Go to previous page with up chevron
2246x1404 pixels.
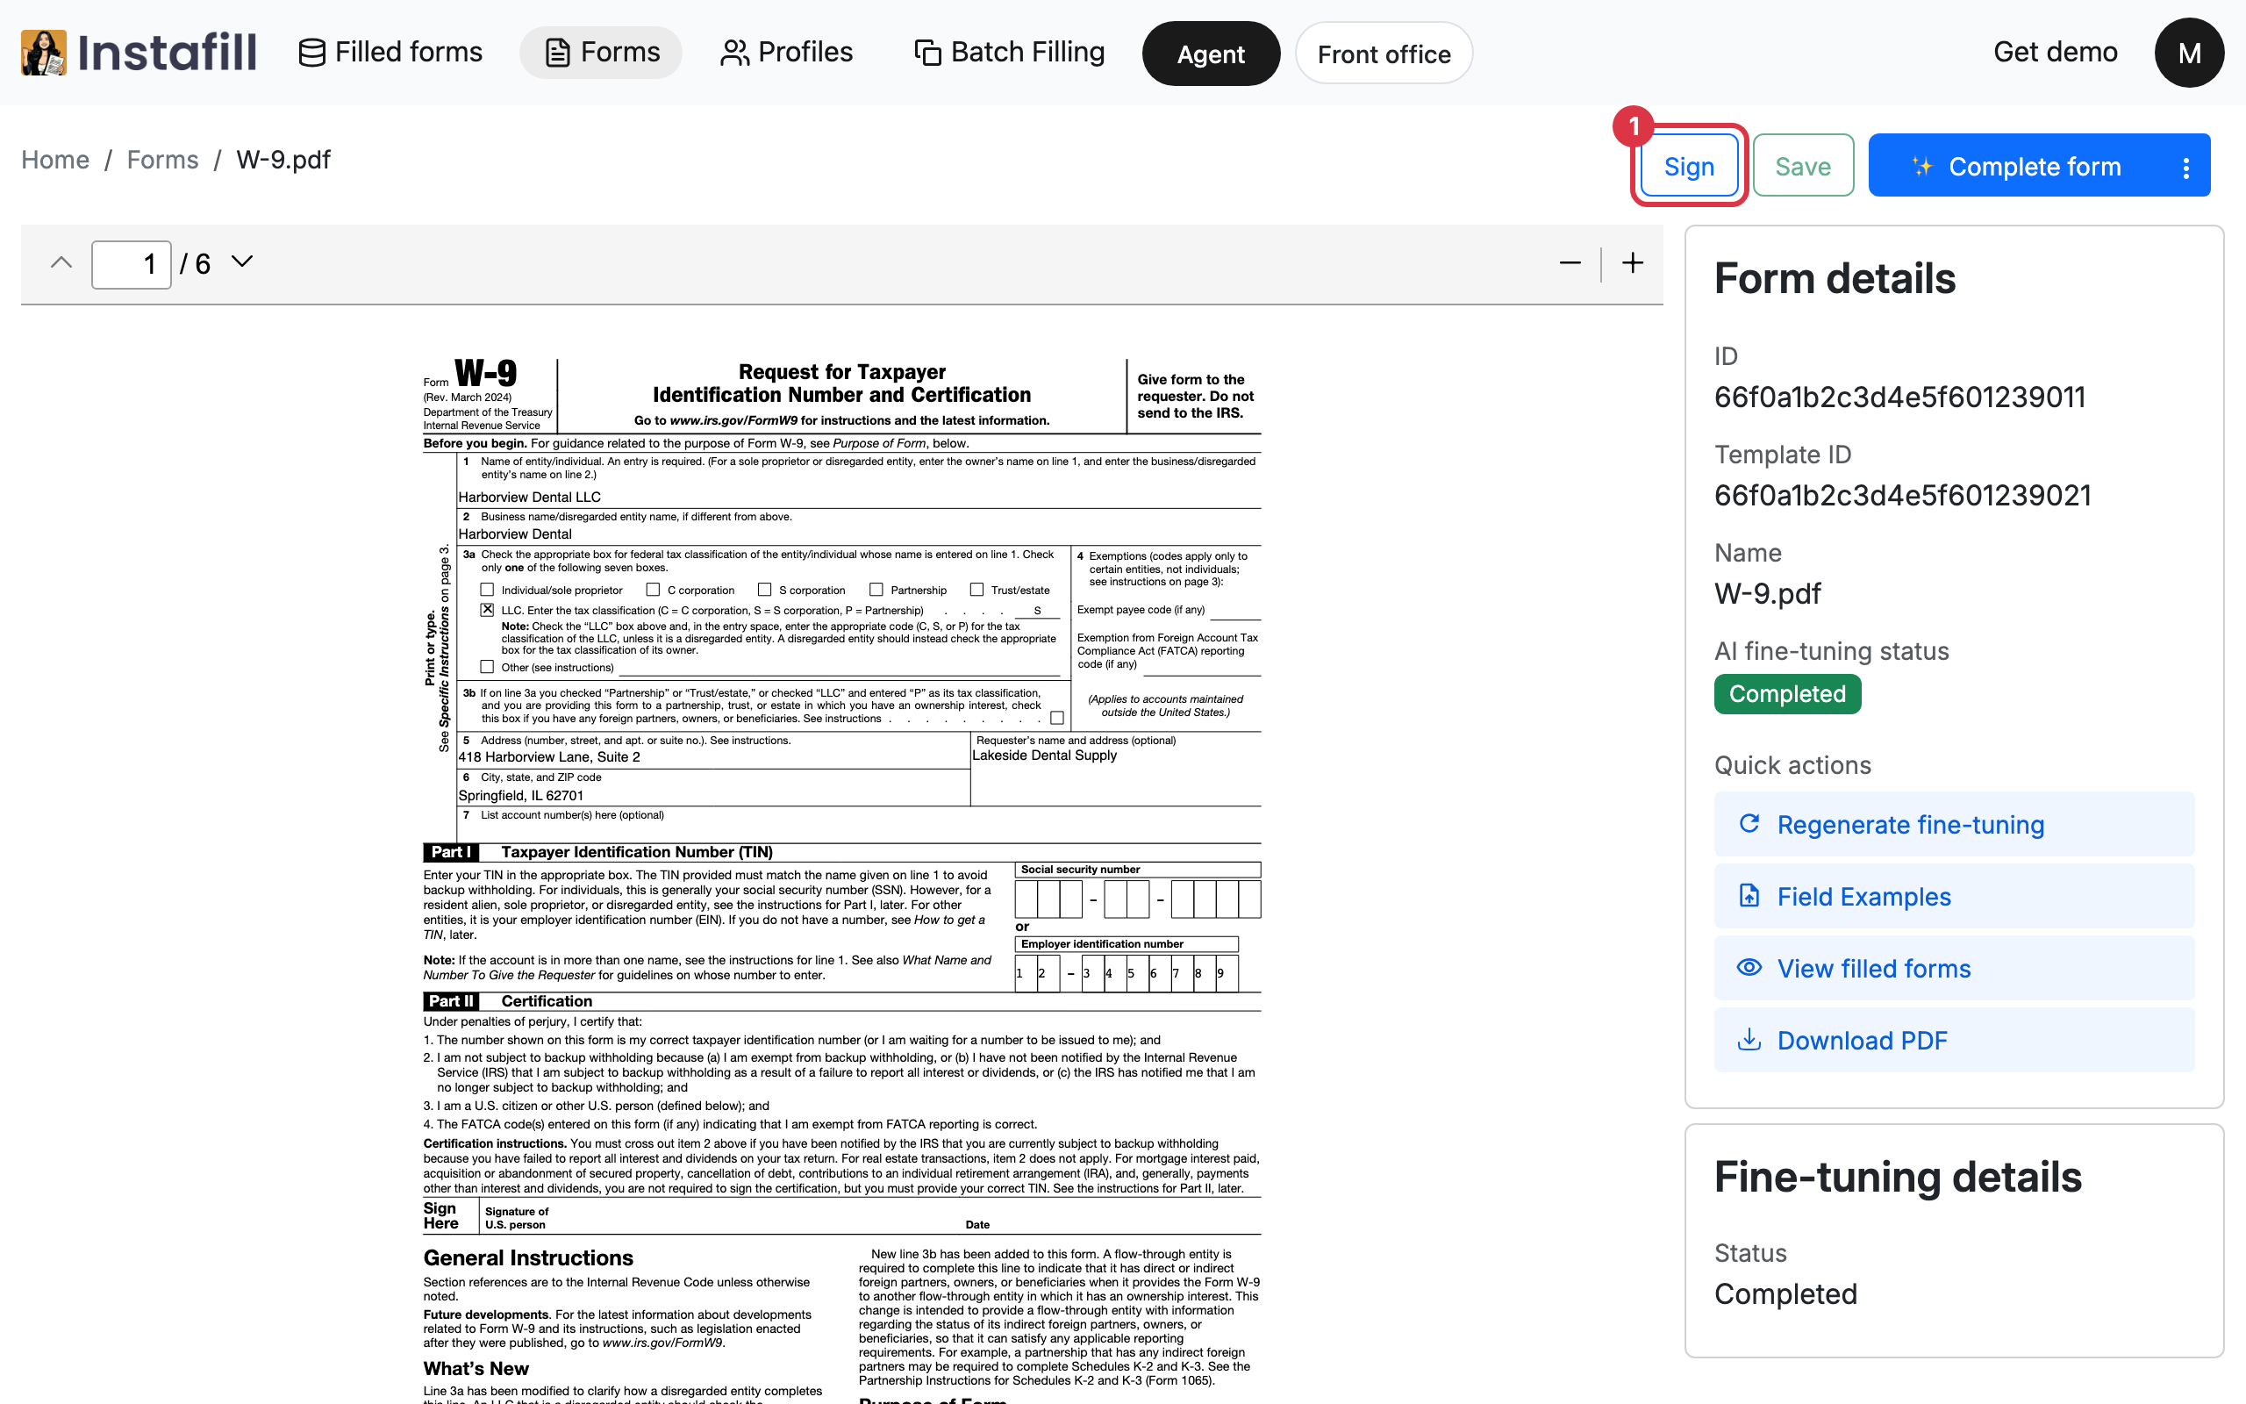(x=61, y=262)
